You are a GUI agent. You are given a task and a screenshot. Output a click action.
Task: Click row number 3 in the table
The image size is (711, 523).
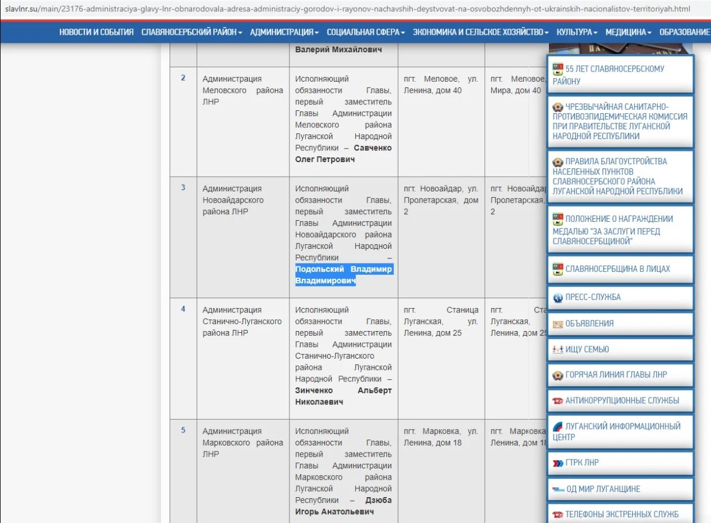coord(183,187)
